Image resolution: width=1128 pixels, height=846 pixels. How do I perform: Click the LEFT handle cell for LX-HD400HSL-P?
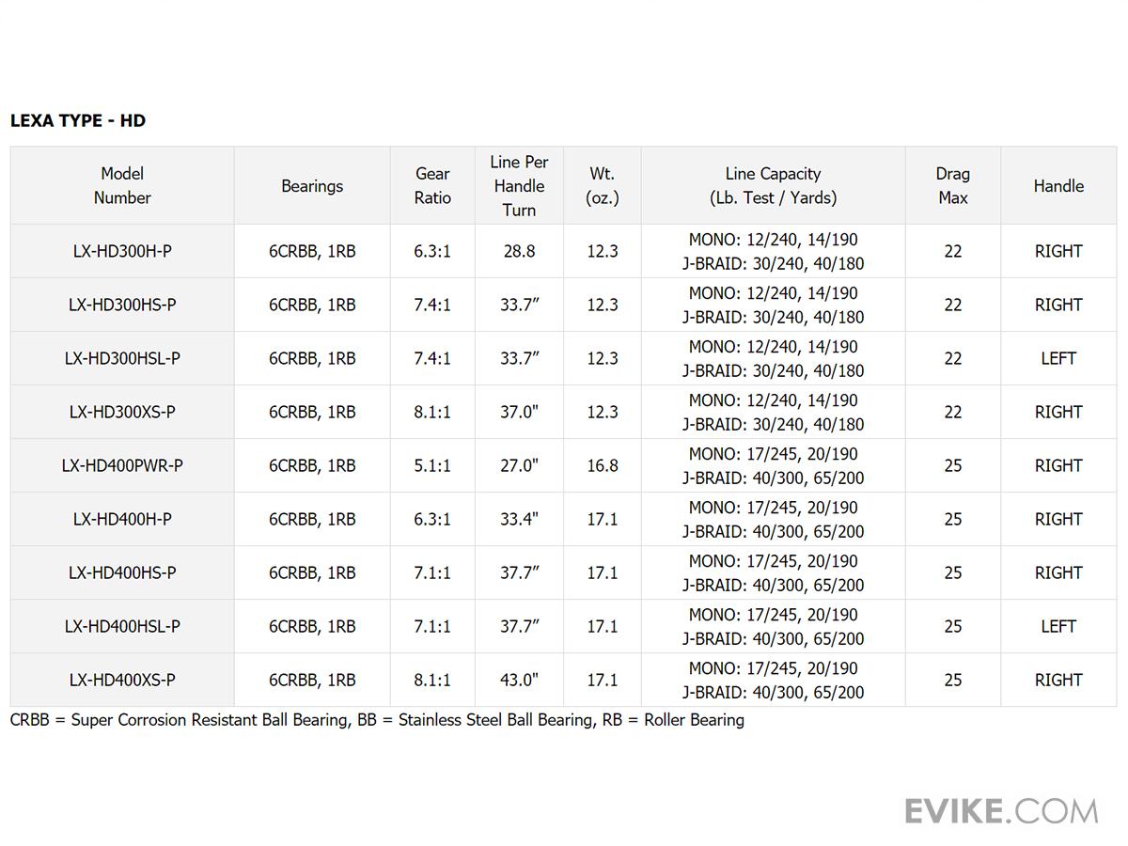point(1058,626)
